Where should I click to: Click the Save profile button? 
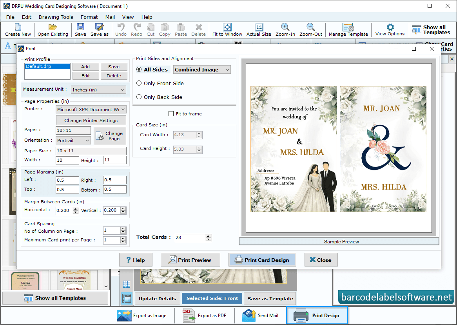coord(114,67)
